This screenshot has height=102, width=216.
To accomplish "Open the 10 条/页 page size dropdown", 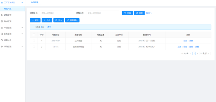I will (205, 53).
